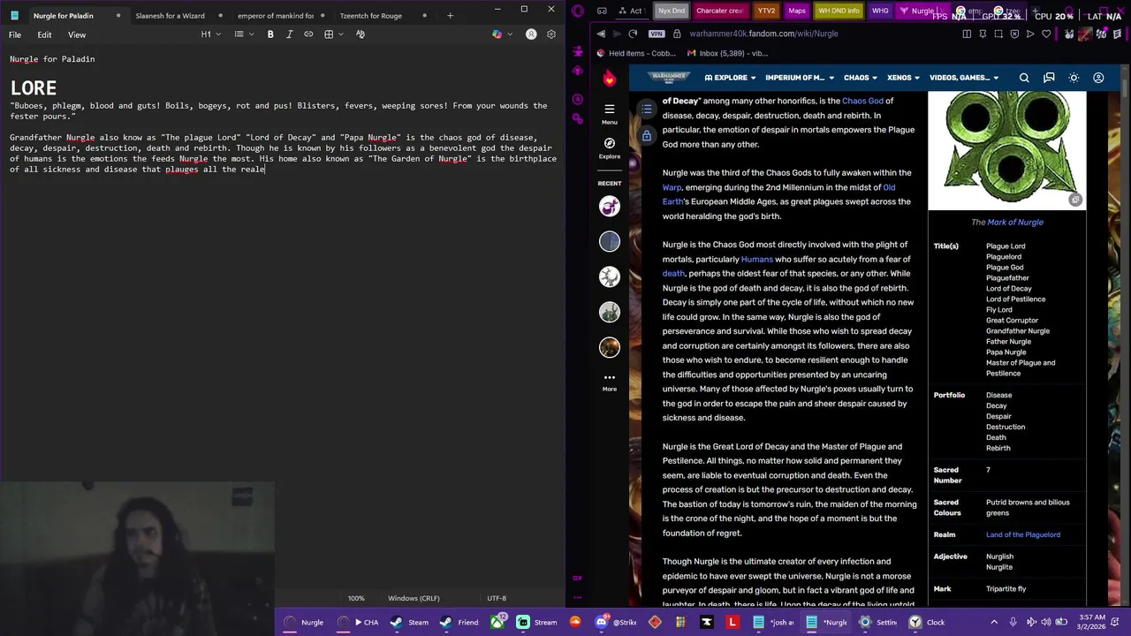1131x636 pixels.
Task: Take snapshot with the capture icon
Action: (998, 34)
